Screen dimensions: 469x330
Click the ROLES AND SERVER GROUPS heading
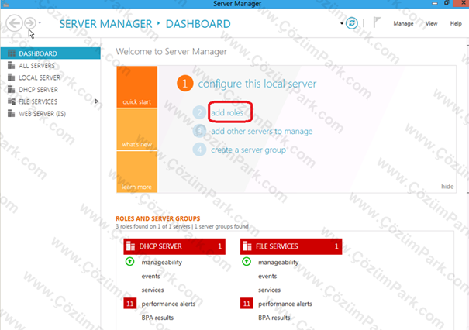[158, 218]
